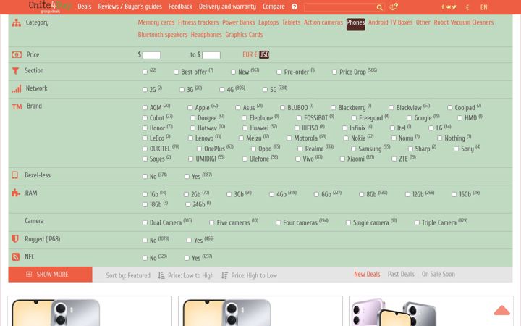The image size is (521, 326).
Task: Select the Phones category
Action: 355,24
